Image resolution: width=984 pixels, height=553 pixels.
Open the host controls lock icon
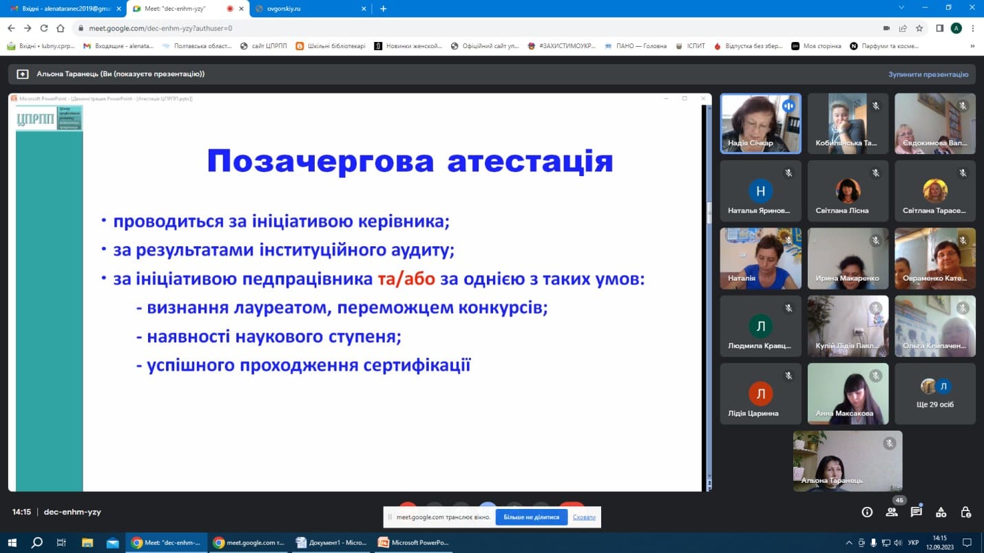coord(966,512)
